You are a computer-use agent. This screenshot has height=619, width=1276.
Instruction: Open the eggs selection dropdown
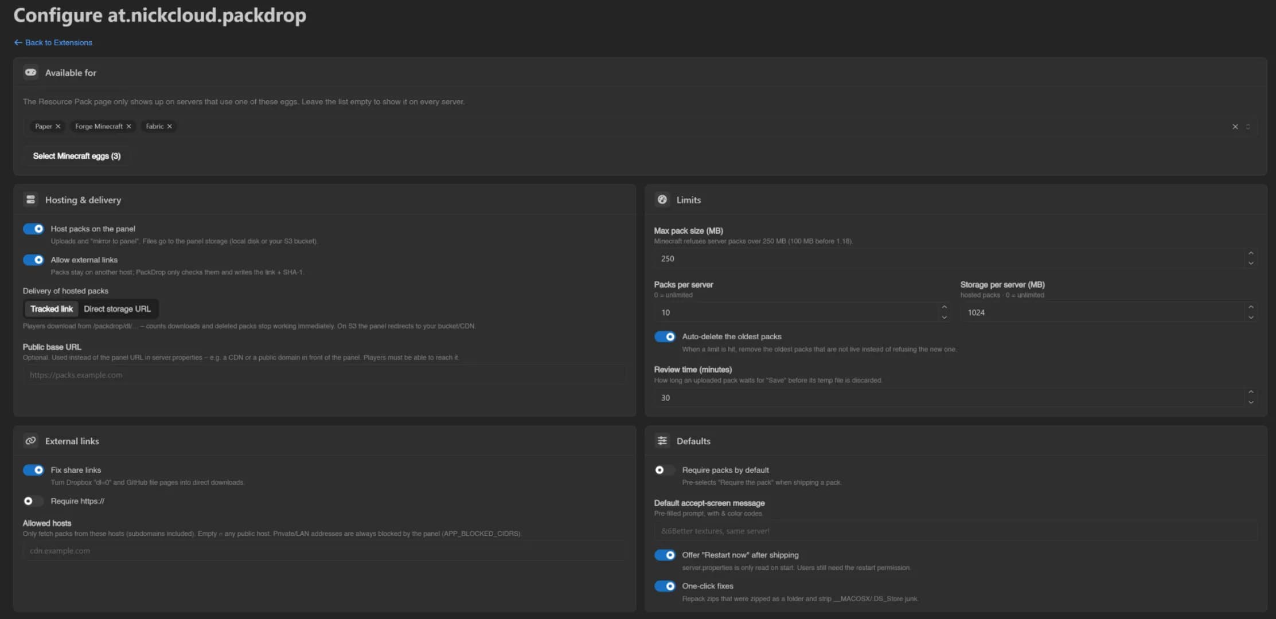(1248, 127)
